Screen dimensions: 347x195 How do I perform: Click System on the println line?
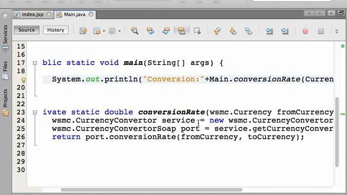(x=66, y=79)
